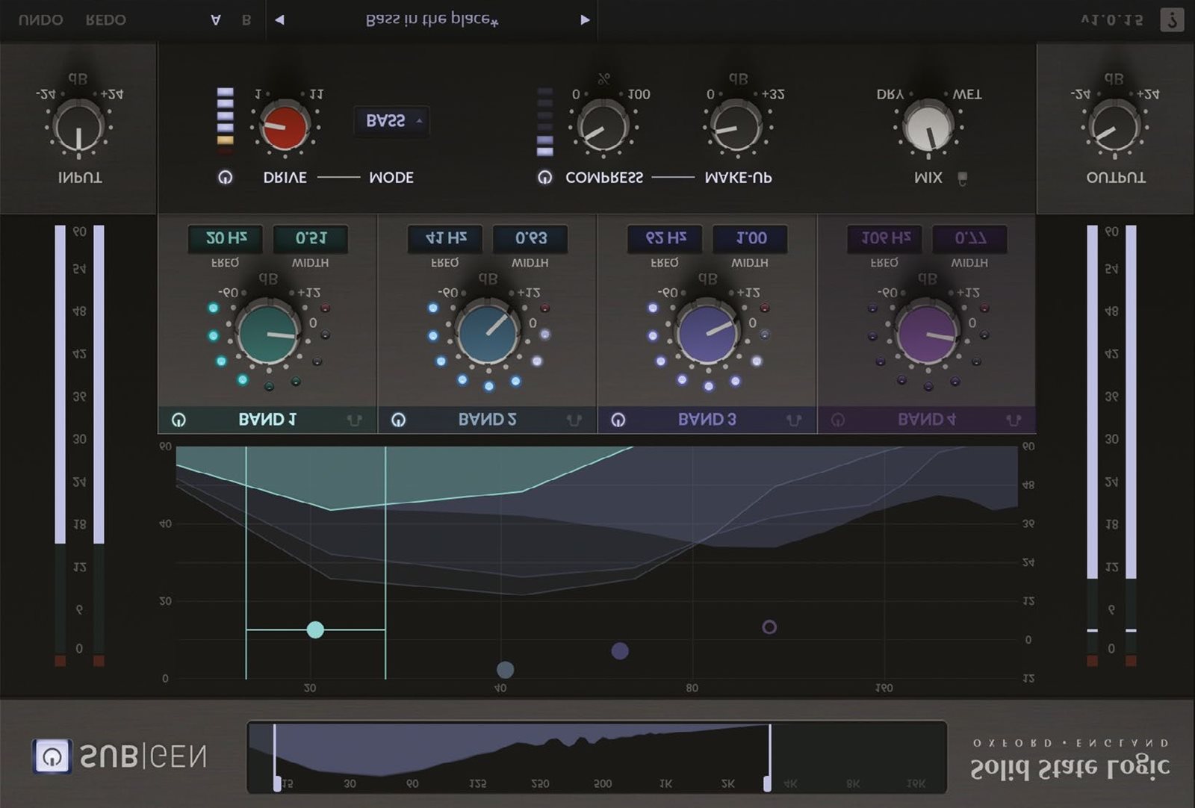Select Band 4 frequency field 106 Hz
The image size is (1195, 808).
point(884,239)
